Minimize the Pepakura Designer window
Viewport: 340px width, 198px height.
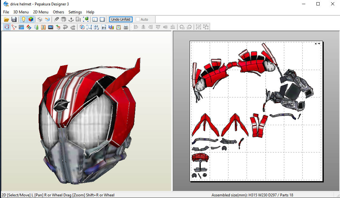coord(304,4)
